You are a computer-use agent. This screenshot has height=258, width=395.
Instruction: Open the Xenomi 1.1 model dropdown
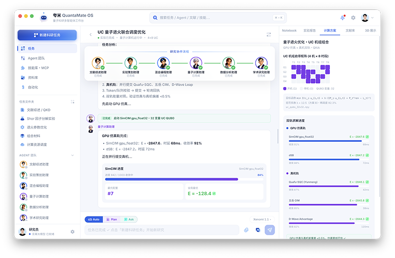point(262,219)
